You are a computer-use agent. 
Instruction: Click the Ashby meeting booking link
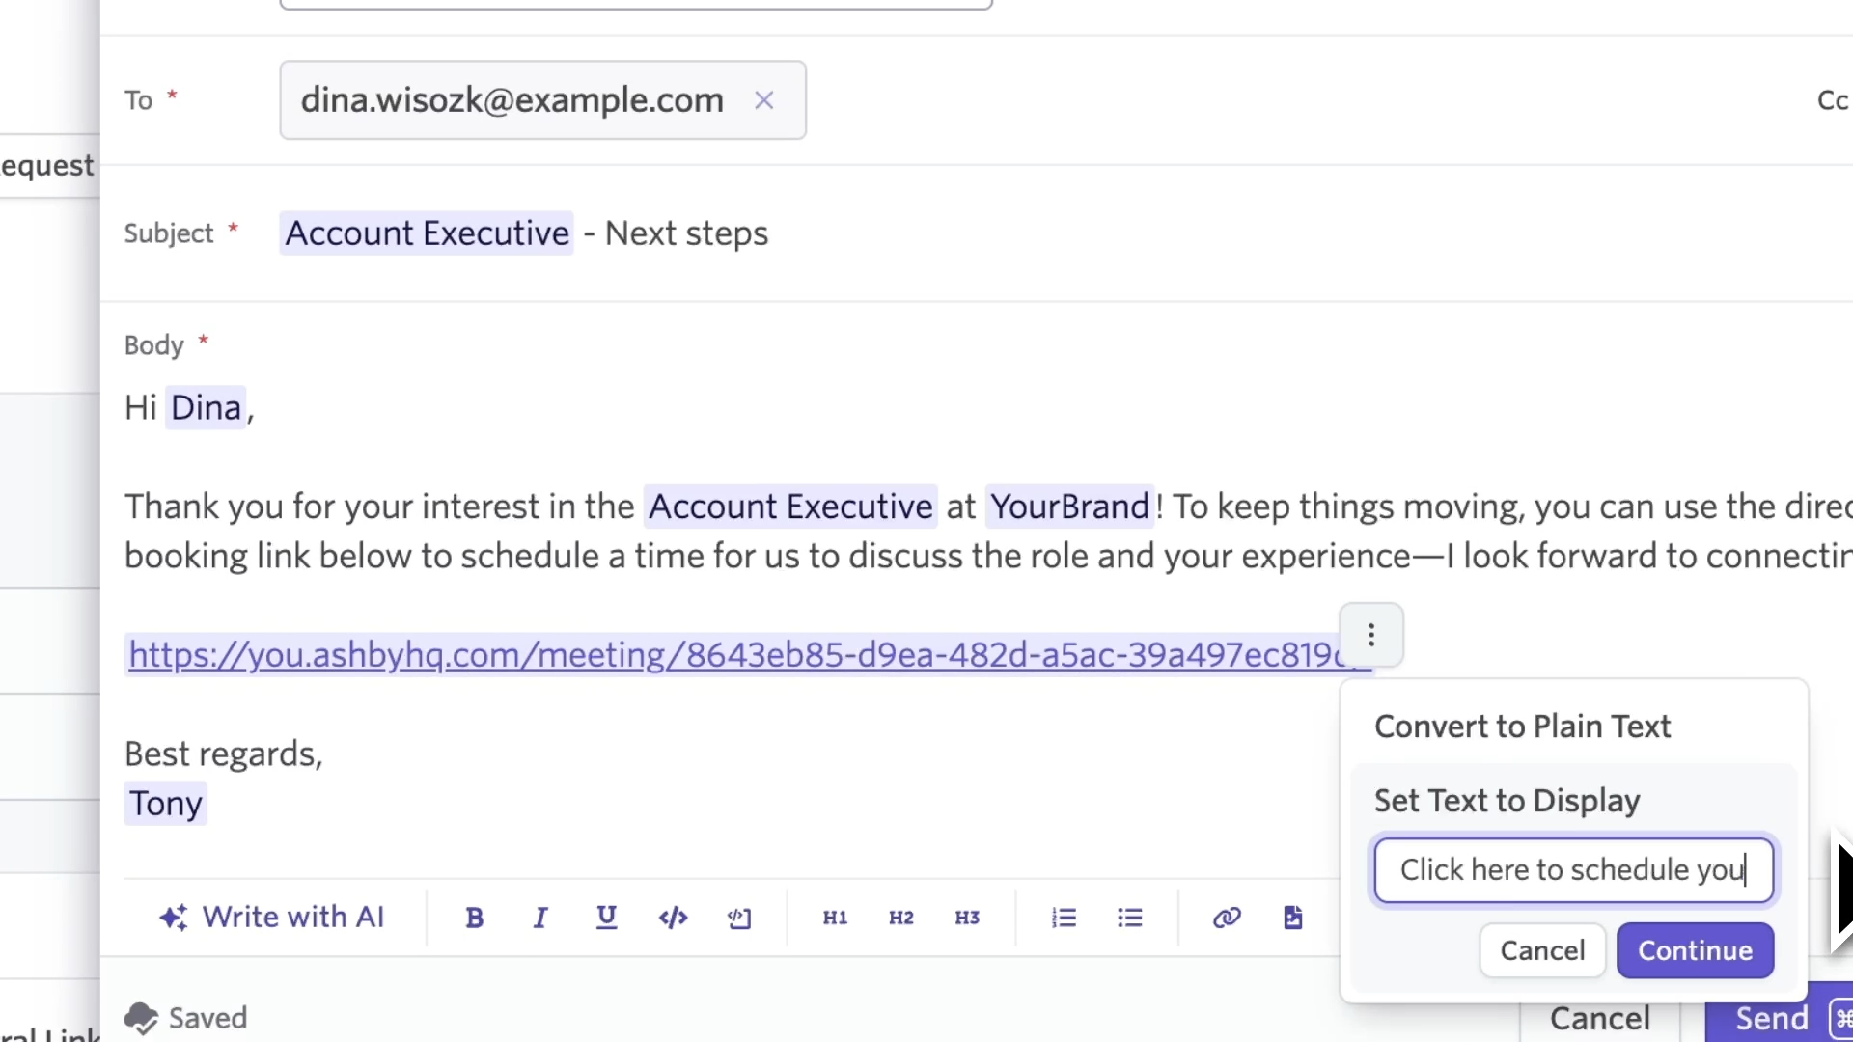click(x=733, y=655)
